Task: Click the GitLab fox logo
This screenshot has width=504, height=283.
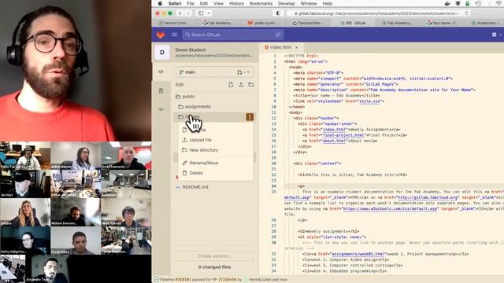Action: [x=160, y=35]
